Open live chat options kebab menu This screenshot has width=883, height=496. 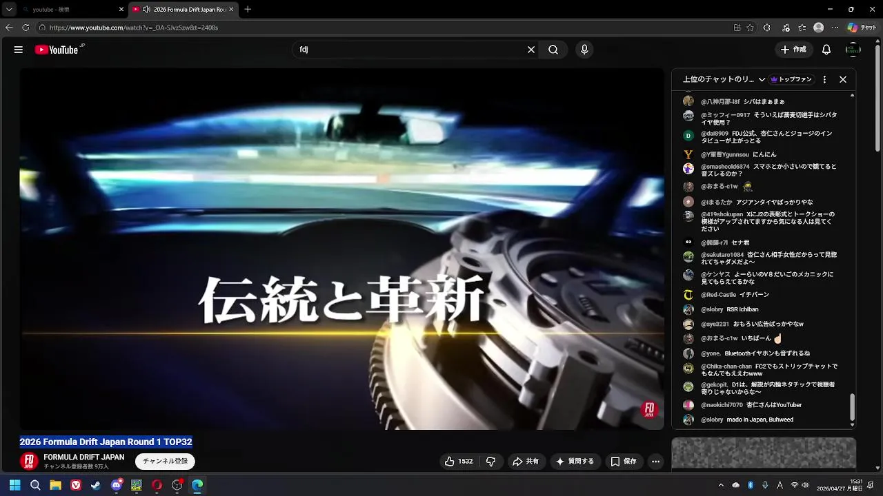[x=824, y=79]
